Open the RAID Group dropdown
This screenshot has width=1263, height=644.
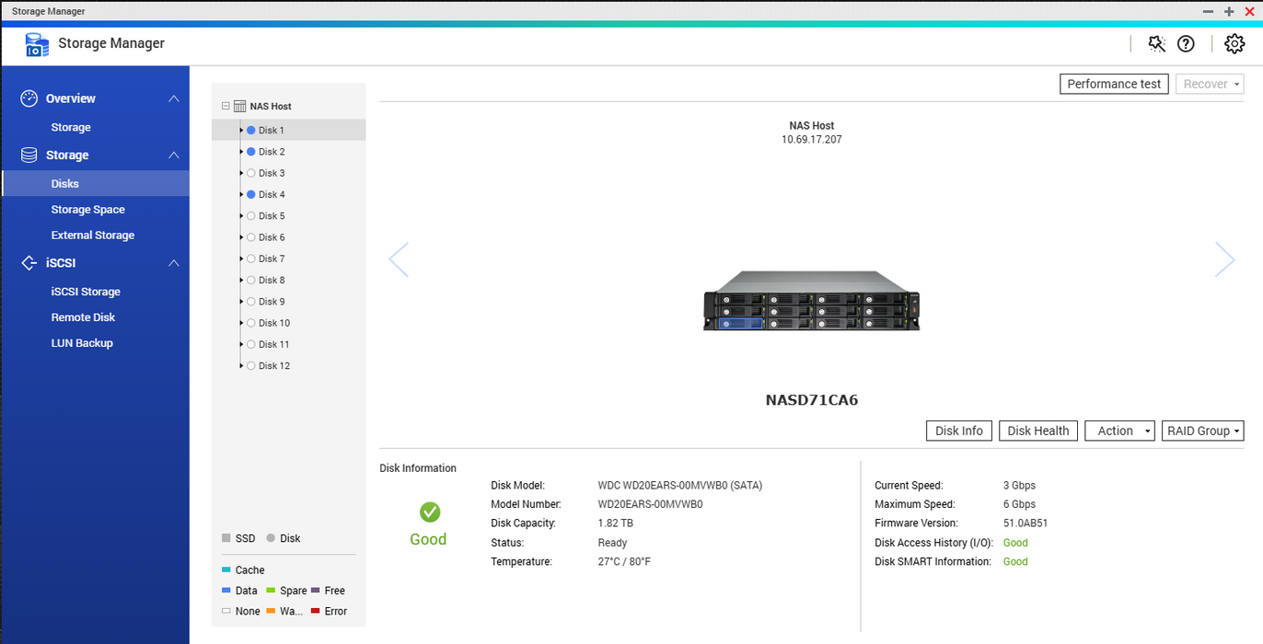coord(1203,431)
